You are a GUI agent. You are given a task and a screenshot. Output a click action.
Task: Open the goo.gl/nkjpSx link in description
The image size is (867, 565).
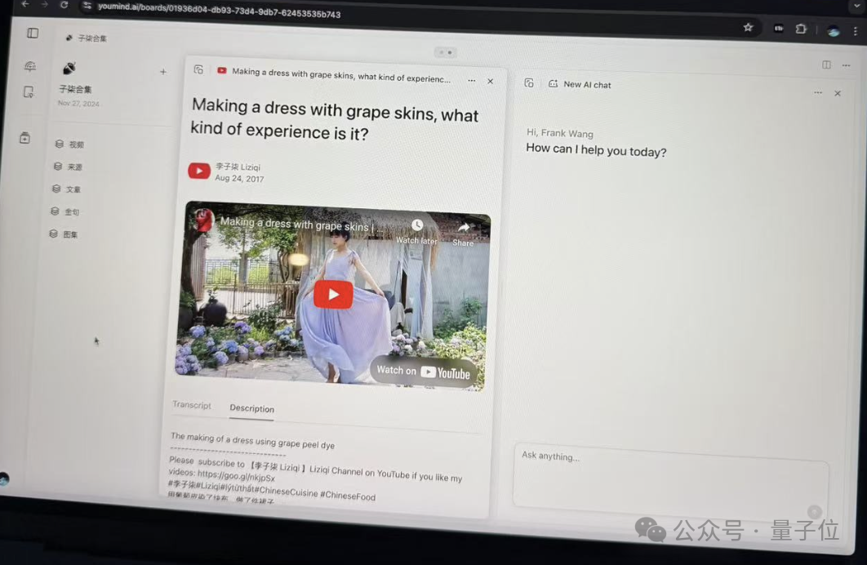(236, 475)
